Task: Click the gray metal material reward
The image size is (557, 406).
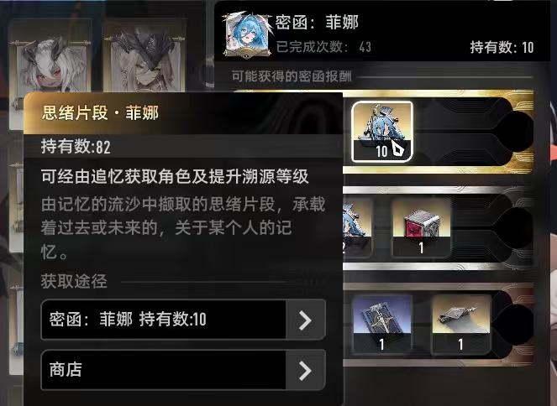Action: pyautogui.click(x=461, y=324)
